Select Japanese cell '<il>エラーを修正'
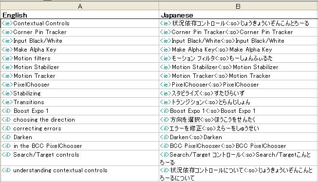Screen dimensions: 318x182 click(x=238, y=128)
